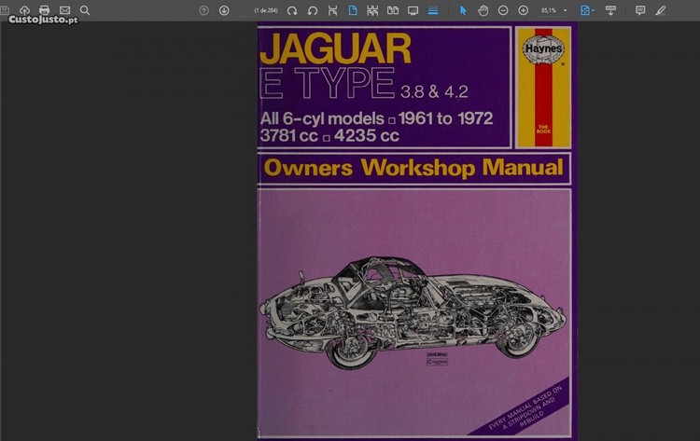Open the 85,1% zoom level dropdown

[x=565, y=10]
